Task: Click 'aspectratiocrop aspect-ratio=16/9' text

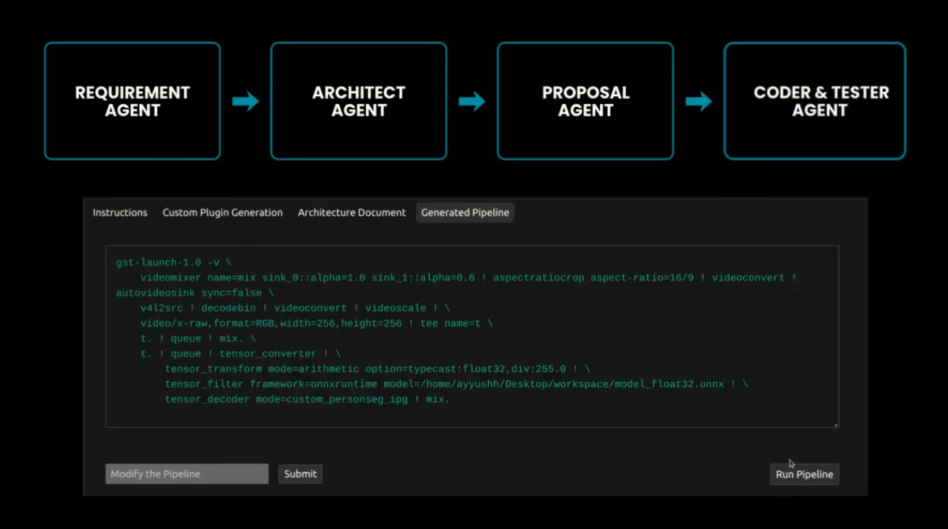Action: coord(593,278)
